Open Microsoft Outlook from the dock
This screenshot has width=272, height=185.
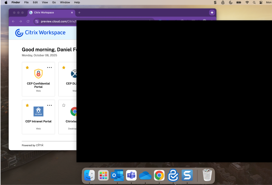coord(117,175)
